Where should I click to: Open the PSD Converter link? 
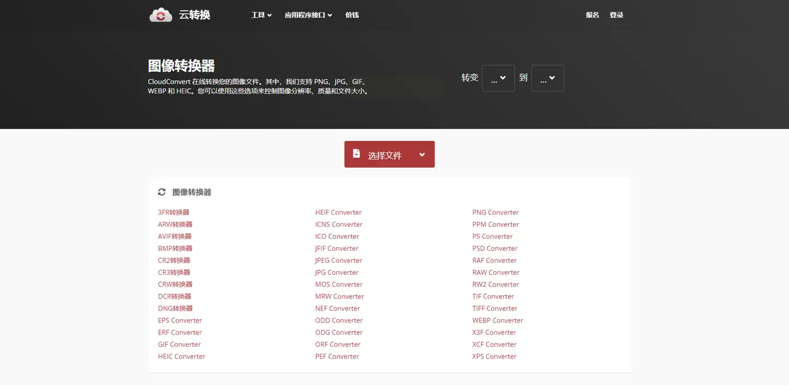(x=495, y=249)
